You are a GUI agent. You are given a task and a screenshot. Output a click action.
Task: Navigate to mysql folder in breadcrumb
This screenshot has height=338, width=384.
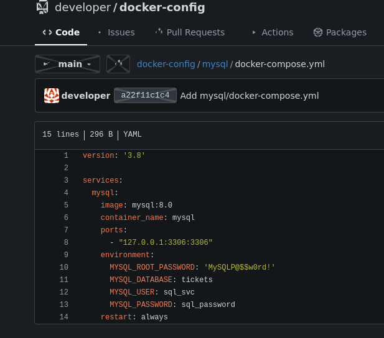pos(215,64)
